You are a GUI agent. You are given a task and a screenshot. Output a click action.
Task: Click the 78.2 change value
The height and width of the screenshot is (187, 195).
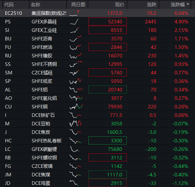click(x=151, y=13)
